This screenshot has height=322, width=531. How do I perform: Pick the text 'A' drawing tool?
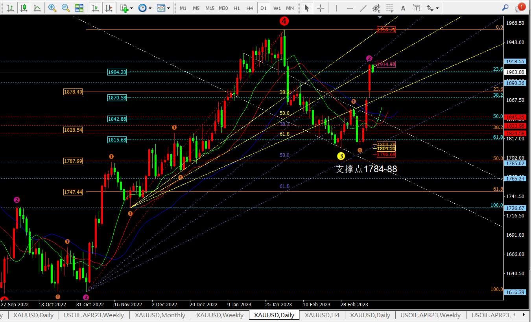[403, 8]
